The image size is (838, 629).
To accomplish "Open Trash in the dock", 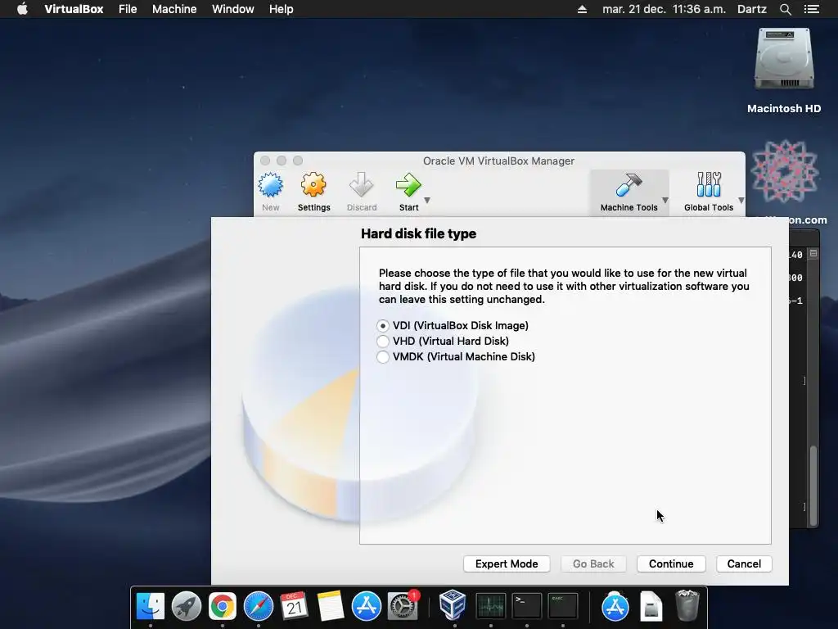I will (687, 605).
